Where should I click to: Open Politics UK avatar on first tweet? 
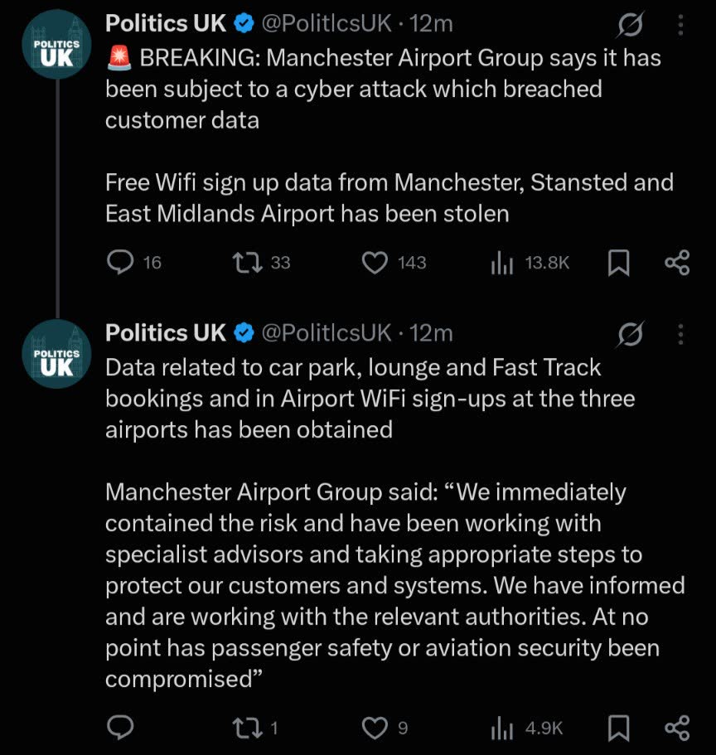pos(57,44)
